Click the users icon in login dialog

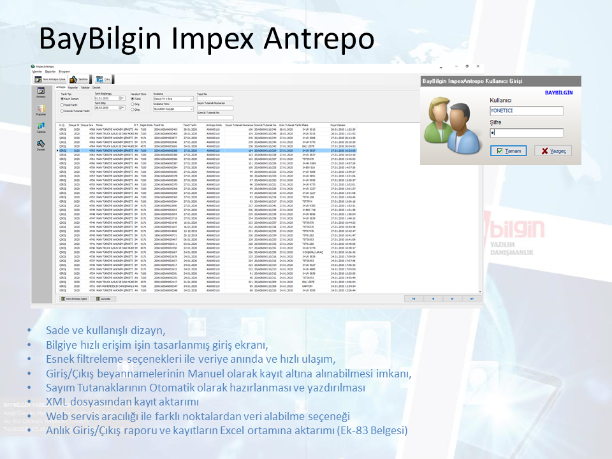(452, 125)
